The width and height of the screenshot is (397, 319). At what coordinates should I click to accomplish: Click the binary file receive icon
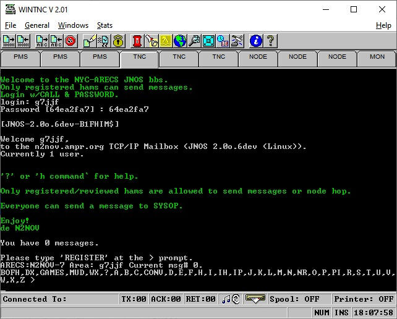pyautogui.click(x=23, y=41)
